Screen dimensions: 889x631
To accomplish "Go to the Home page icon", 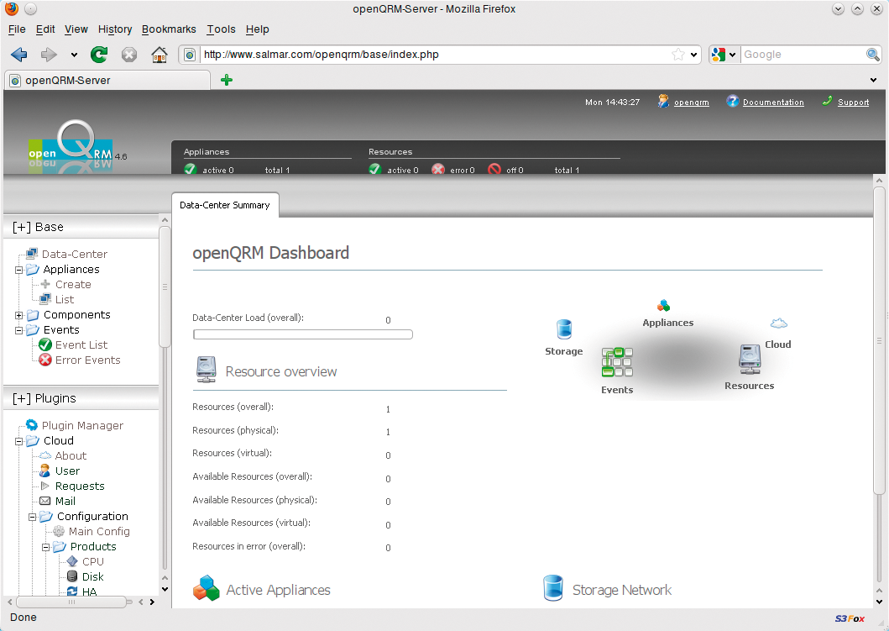I will click(159, 55).
